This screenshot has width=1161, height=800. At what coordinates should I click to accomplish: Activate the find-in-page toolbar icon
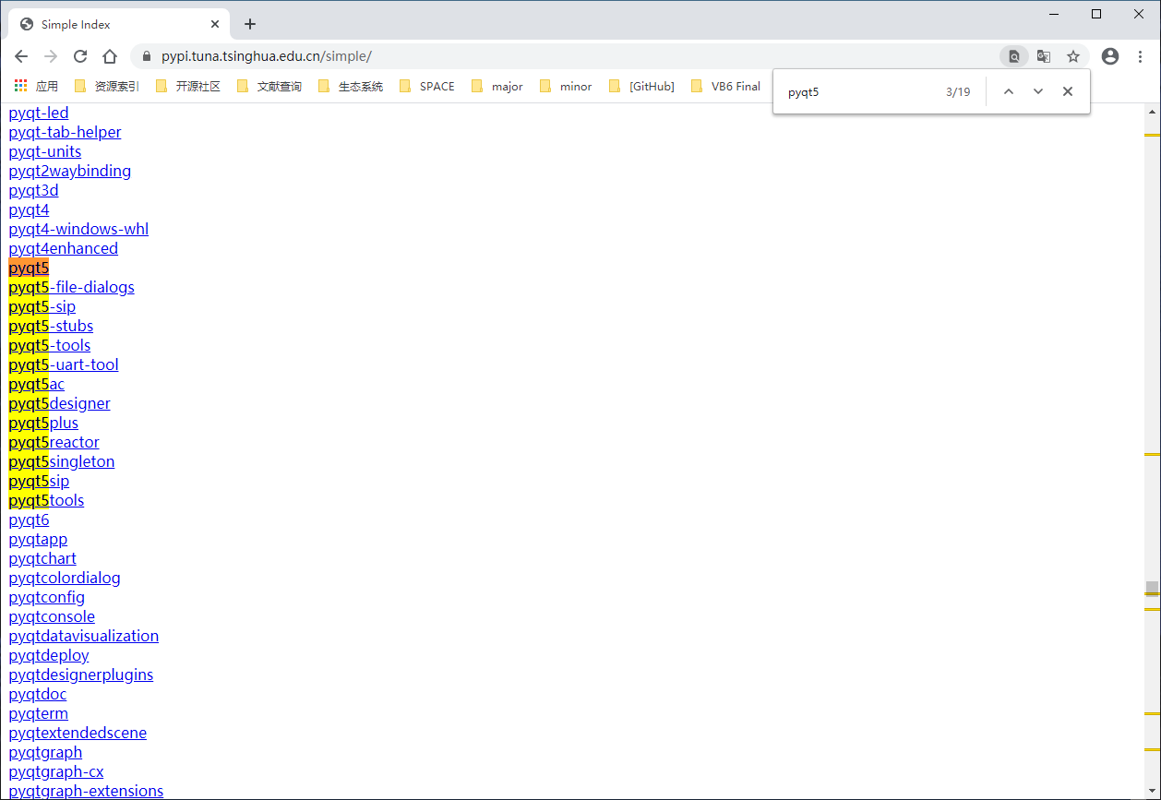tap(1013, 56)
